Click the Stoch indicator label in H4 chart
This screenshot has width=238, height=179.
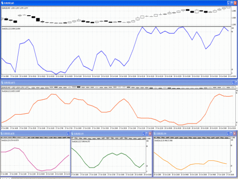[x=163, y=140]
